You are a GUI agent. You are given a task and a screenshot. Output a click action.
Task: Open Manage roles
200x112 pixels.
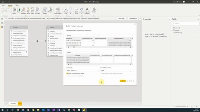pos(66,11)
